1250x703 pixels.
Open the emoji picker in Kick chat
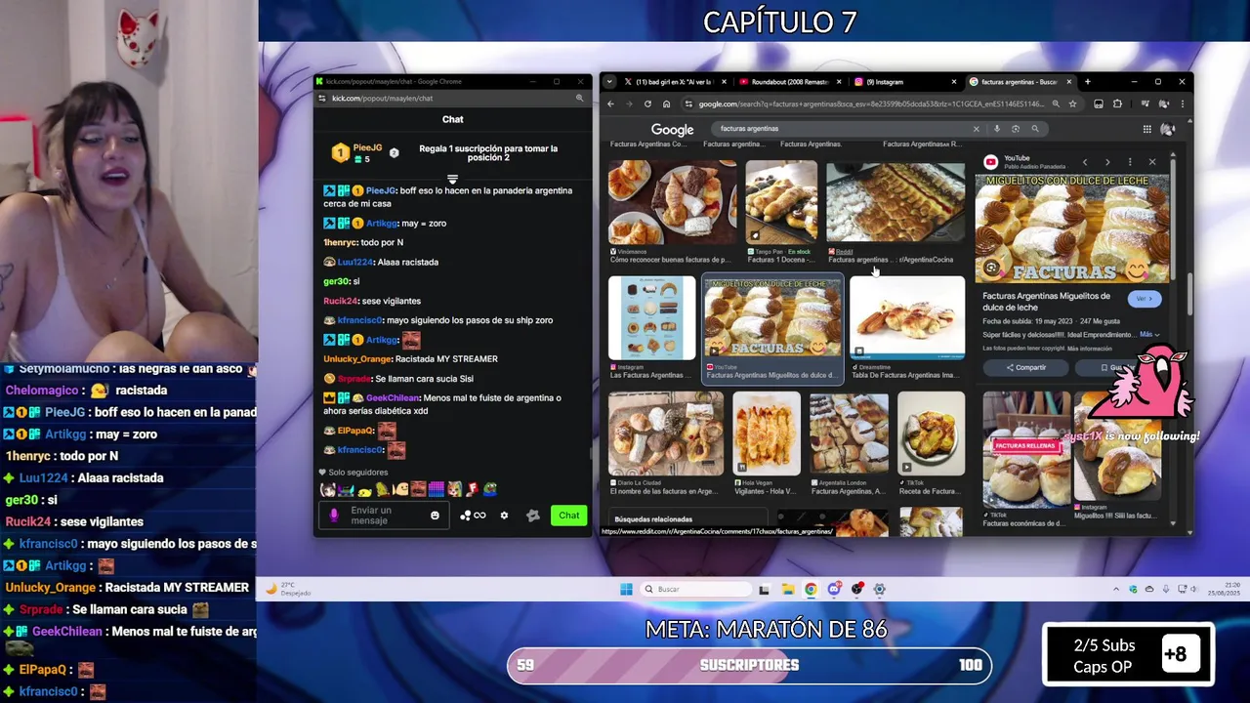[435, 516]
